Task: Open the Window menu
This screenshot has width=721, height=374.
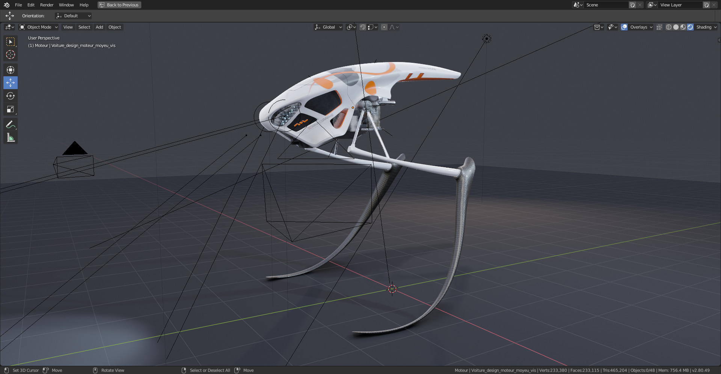Action: (66, 5)
